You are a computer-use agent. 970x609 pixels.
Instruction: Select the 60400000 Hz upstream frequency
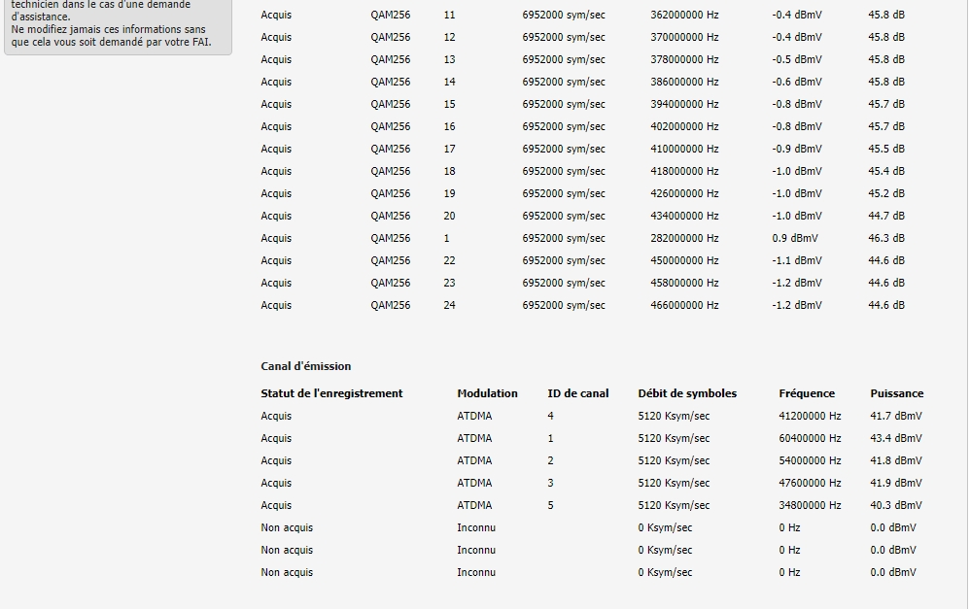click(x=810, y=438)
